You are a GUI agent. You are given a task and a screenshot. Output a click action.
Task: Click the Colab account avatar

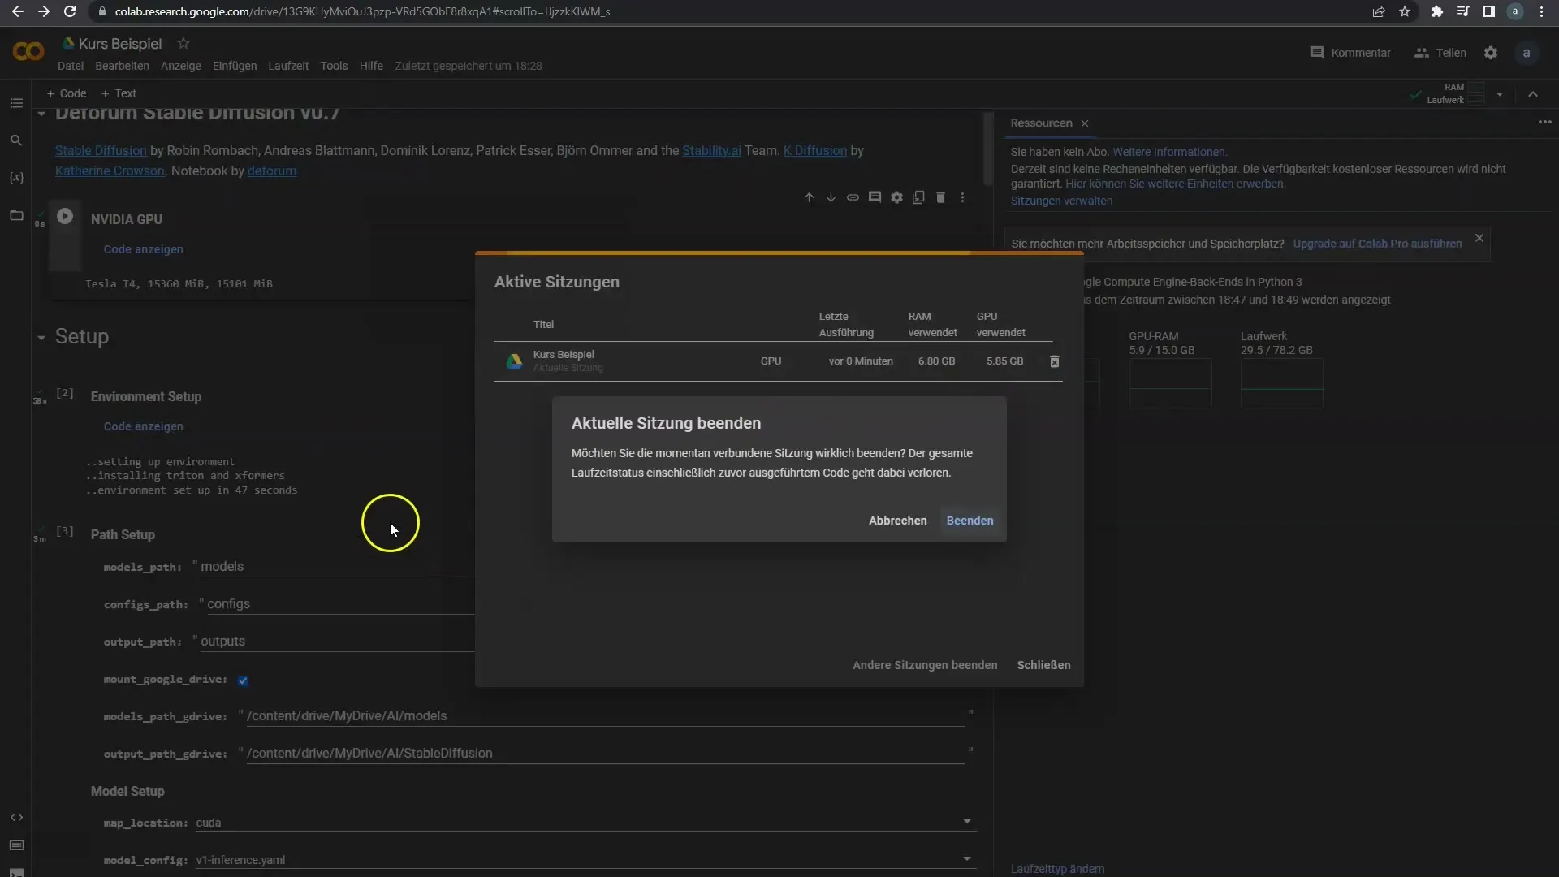(1527, 53)
